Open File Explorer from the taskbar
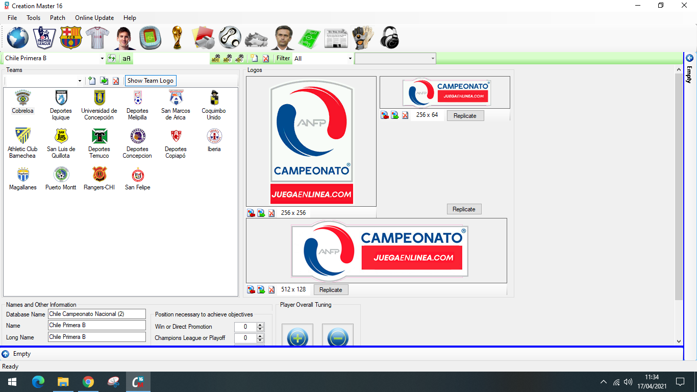This screenshot has width=697, height=392. pyautogui.click(x=63, y=382)
